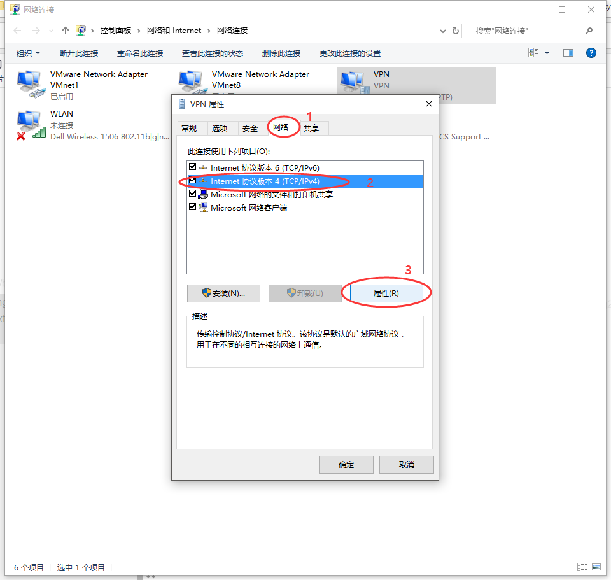611x580 pixels.
Task: Click 更改此连接的设置 in the toolbar
Action: coord(350,53)
